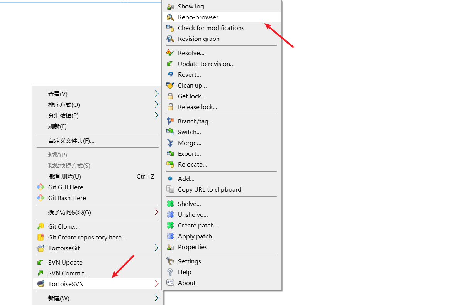Select 刷新(E) to refresh the folder
This screenshot has height=305, width=469.
tap(57, 126)
